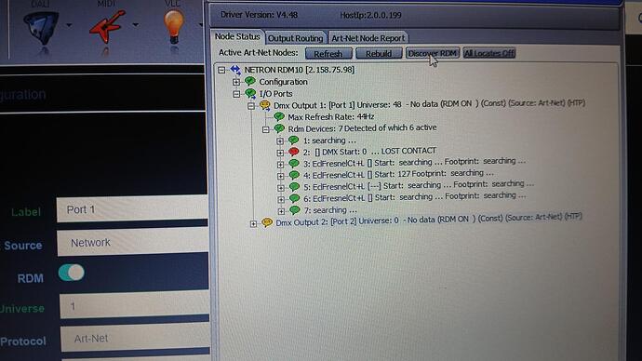The image size is (642, 361).
Task: Collapse the I/O Ports tree node
Action: click(236, 94)
